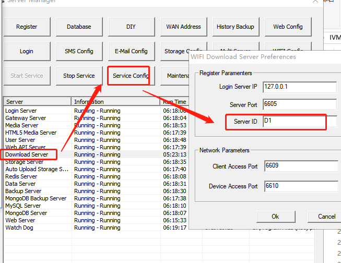This screenshot has height=263, width=341.
Task: Select the User Server row
Action: tap(96, 140)
